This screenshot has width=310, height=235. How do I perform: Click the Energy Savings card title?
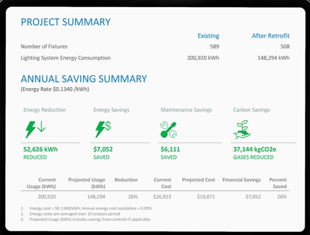pos(111,110)
